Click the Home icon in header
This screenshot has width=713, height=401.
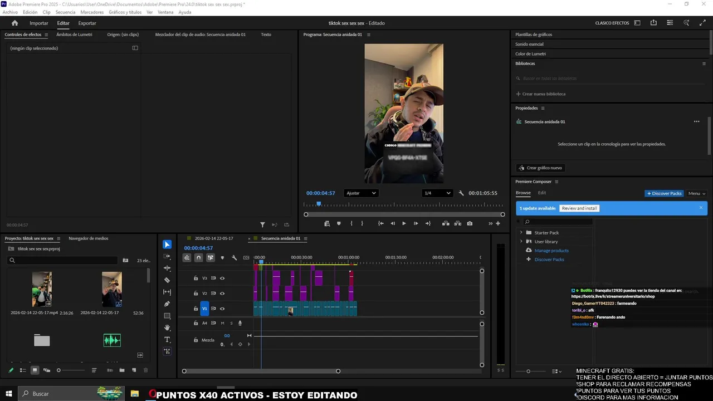point(15,23)
